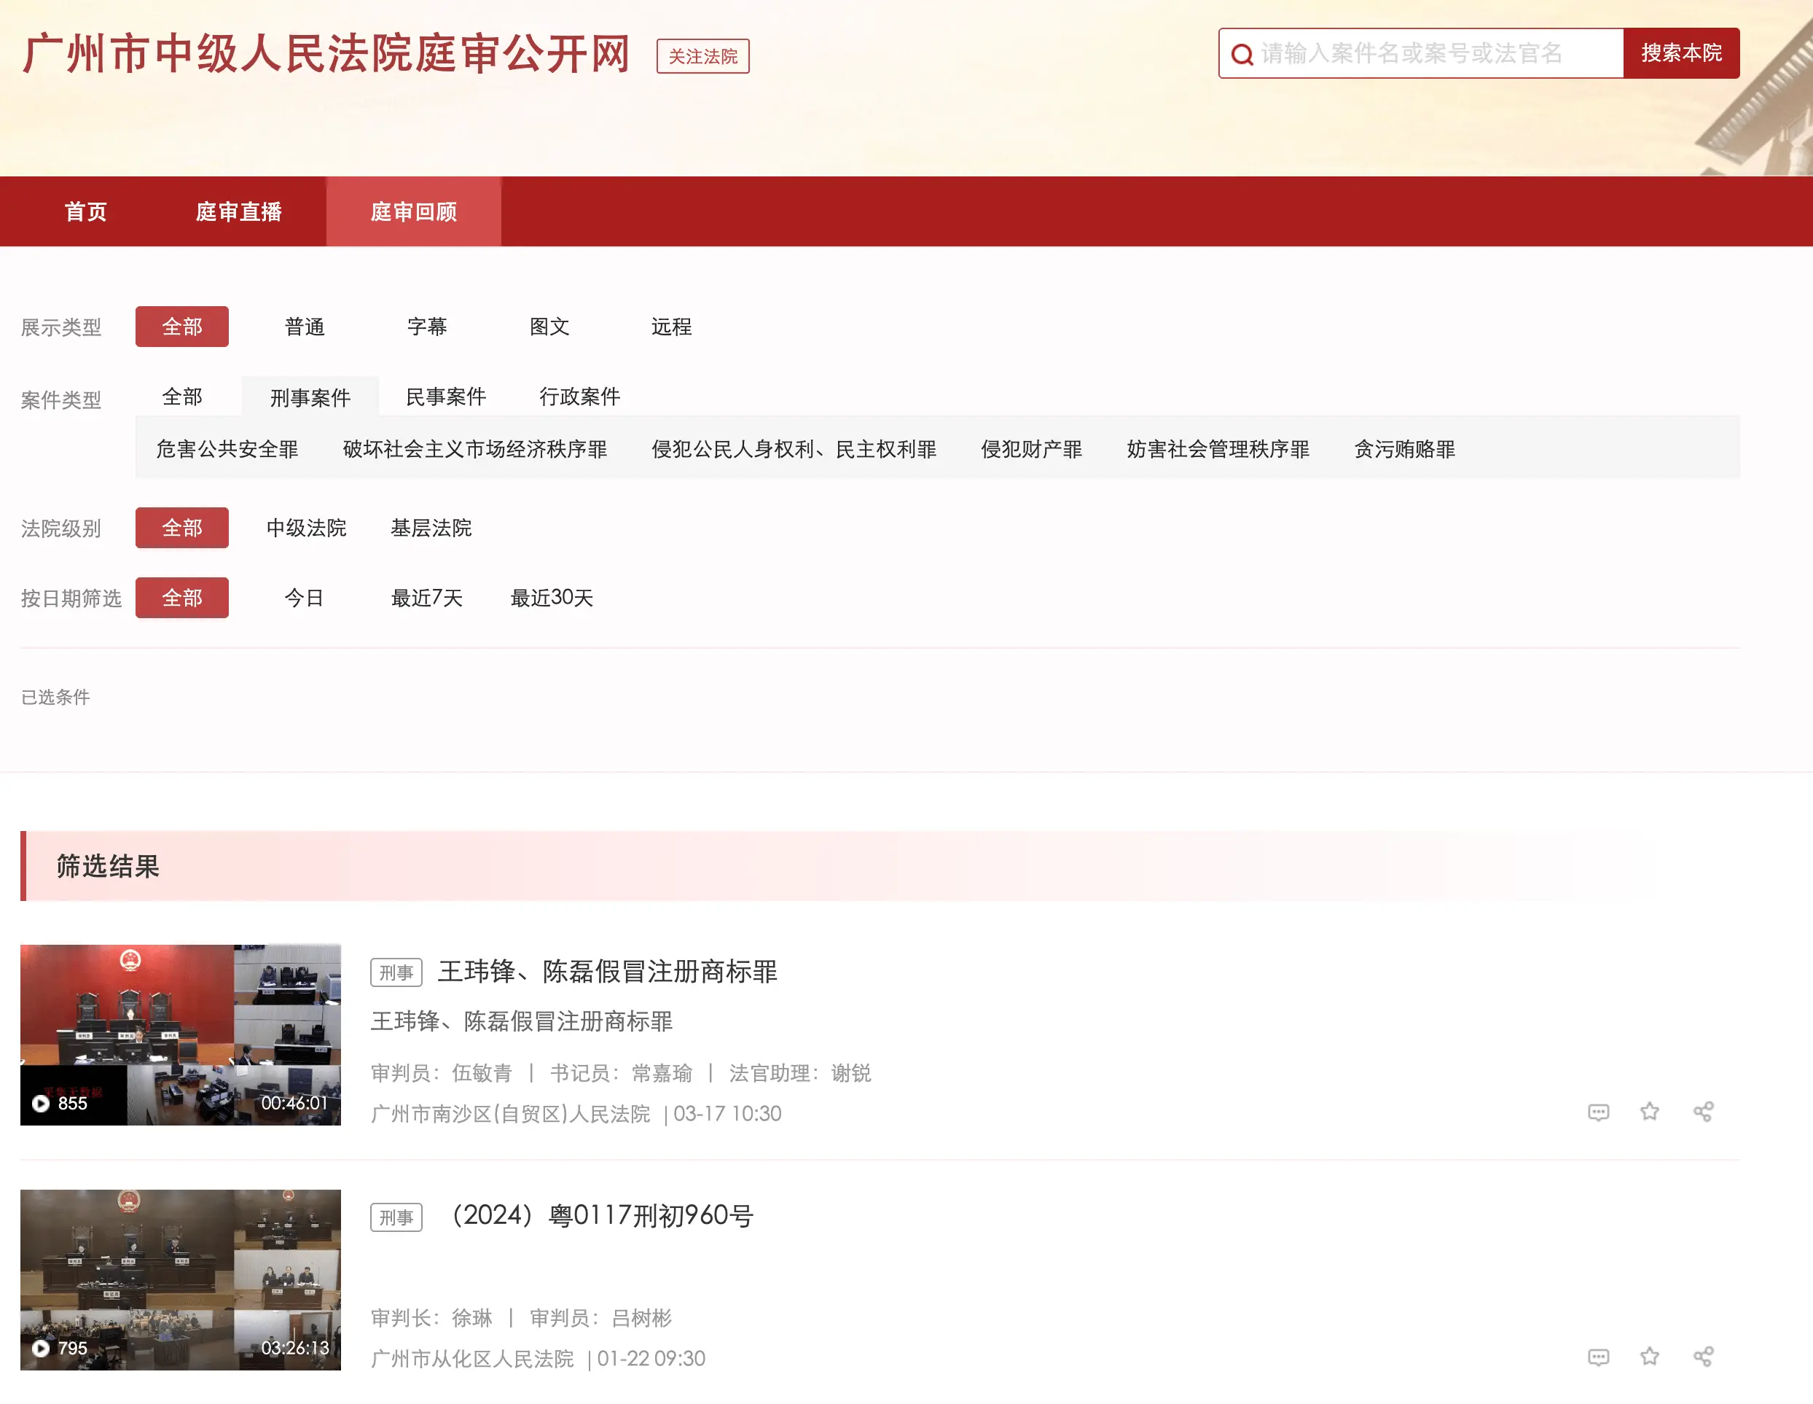Select 字幕 display type filter

pyautogui.click(x=427, y=327)
